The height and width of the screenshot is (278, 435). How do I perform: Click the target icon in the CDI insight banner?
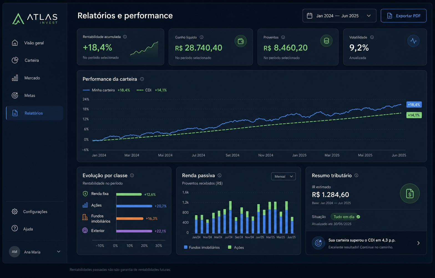tap(318, 243)
